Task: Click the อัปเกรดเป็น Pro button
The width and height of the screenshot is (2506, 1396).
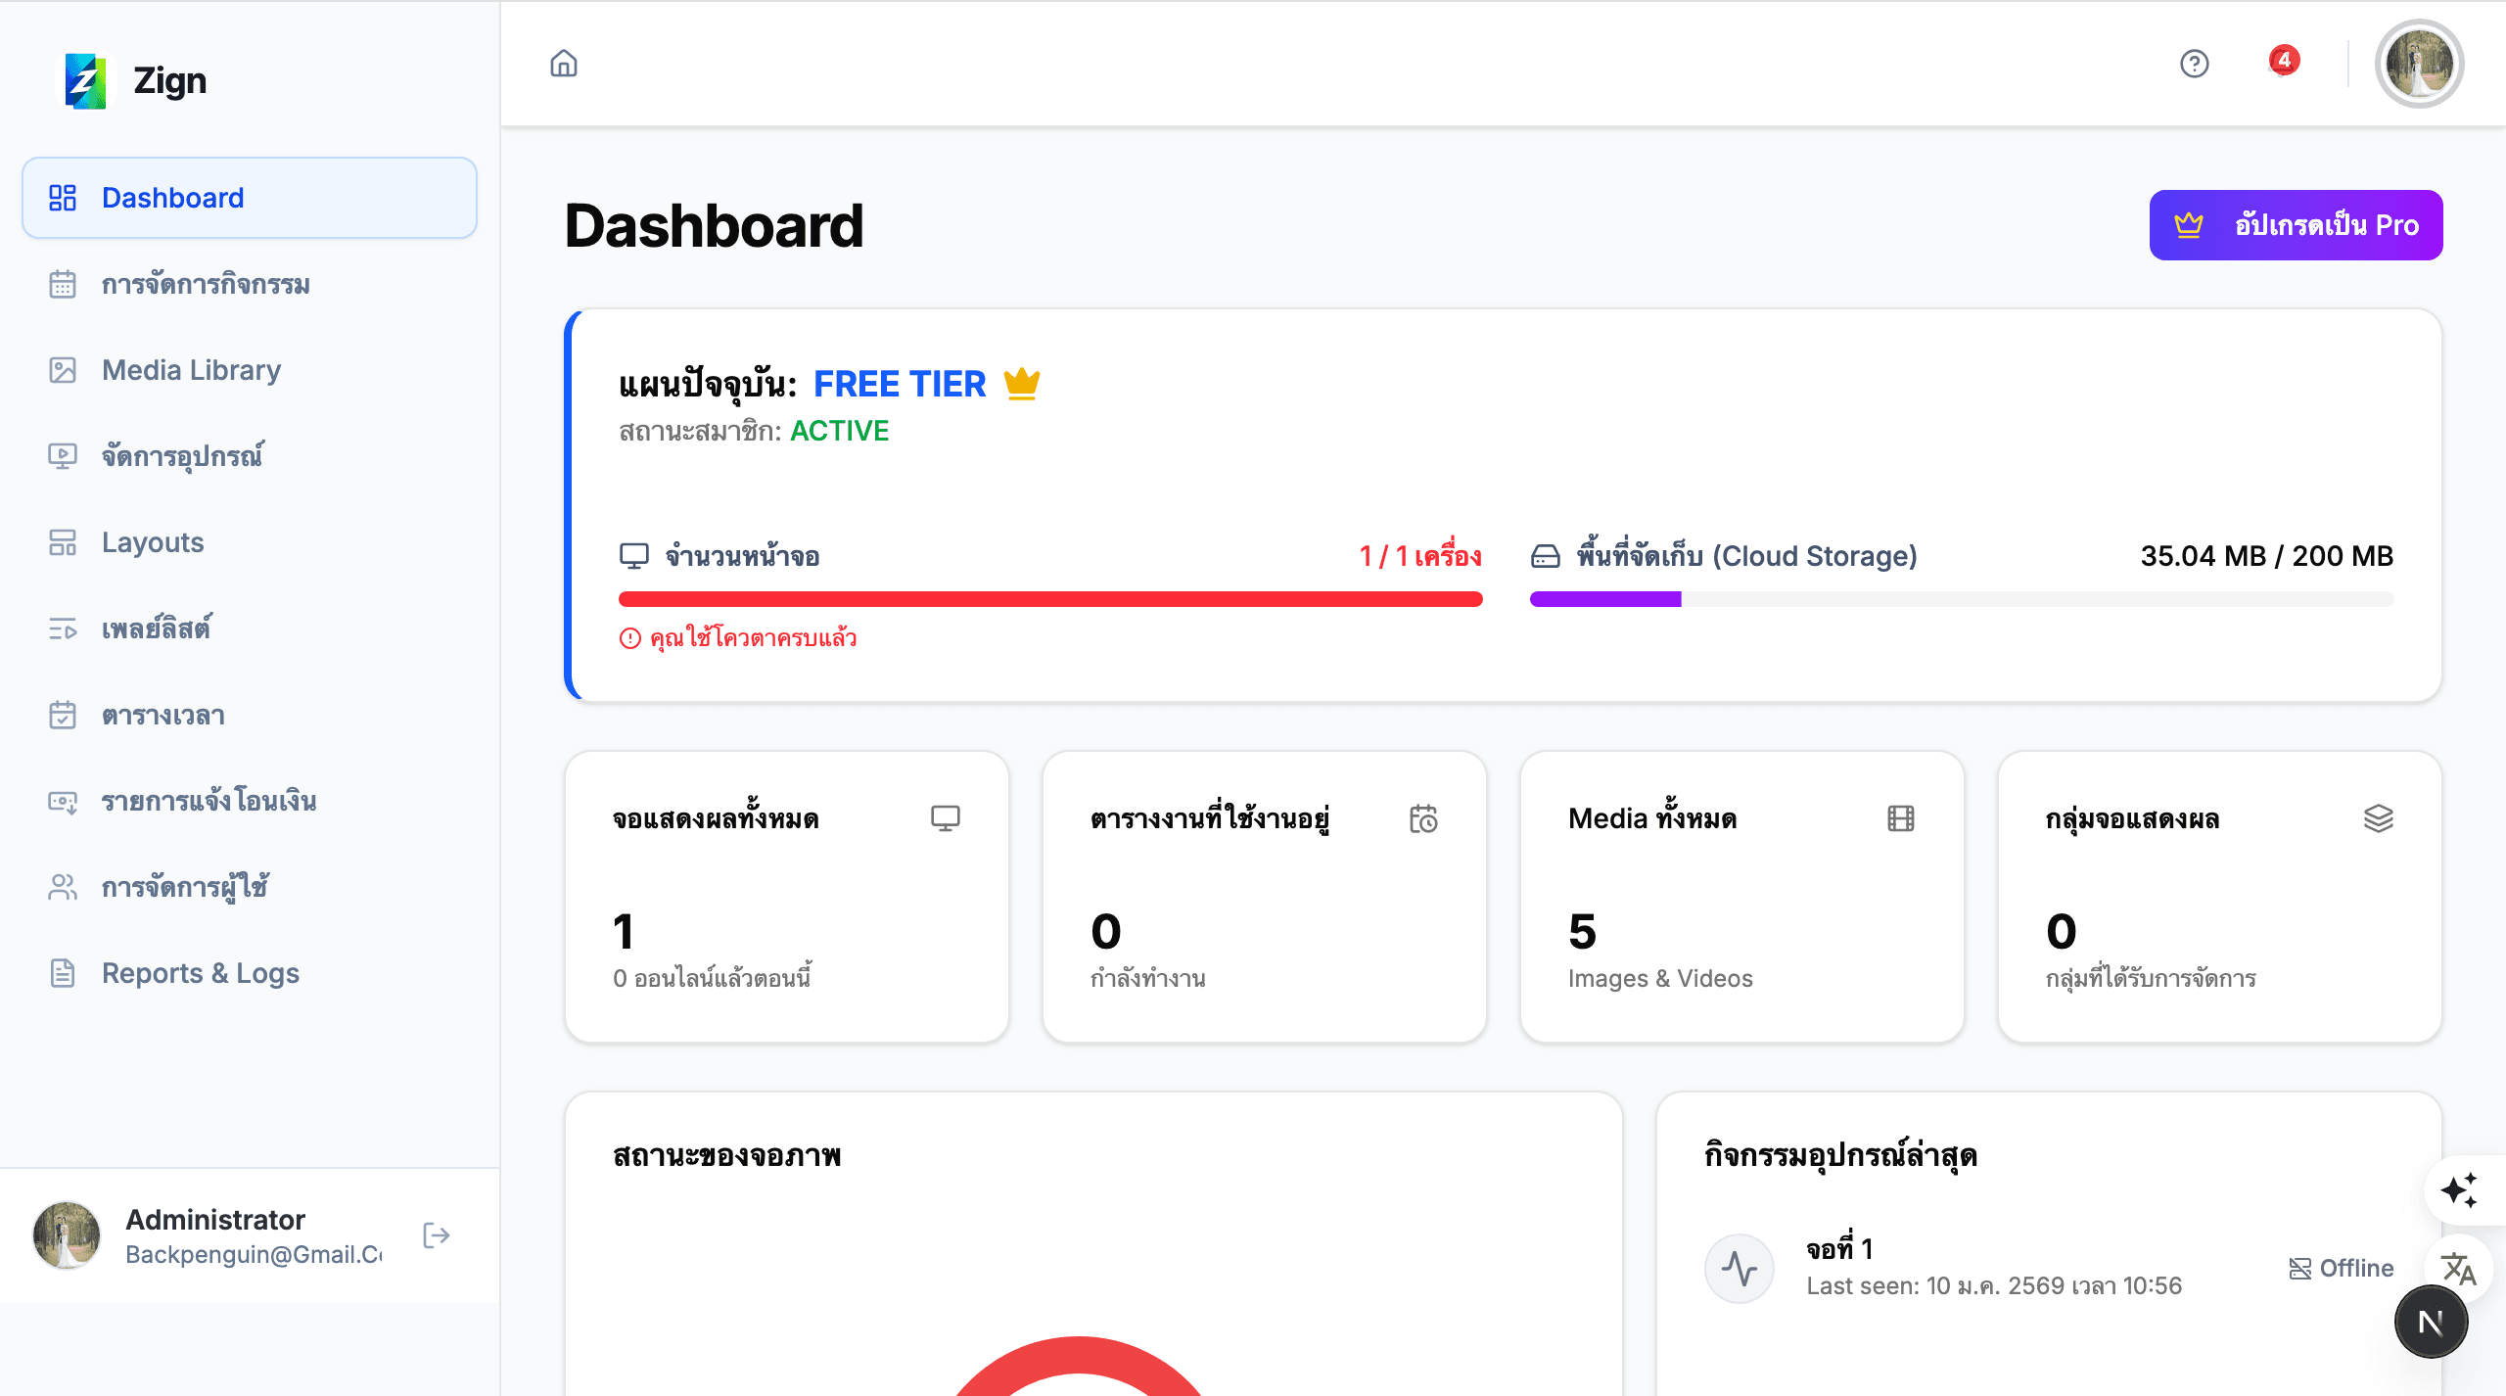Action: click(x=2296, y=224)
